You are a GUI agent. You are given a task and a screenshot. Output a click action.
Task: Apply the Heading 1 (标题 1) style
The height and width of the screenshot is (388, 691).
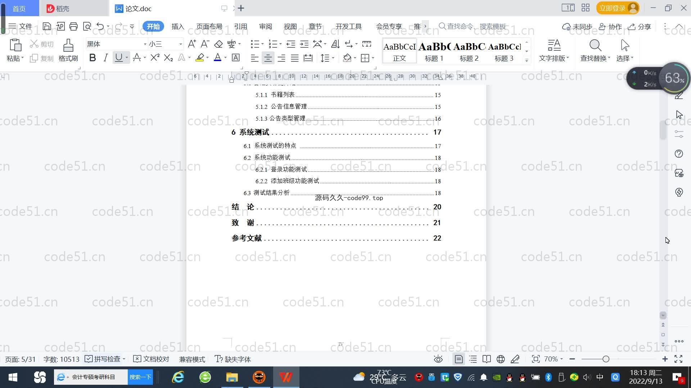tap(434, 51)
